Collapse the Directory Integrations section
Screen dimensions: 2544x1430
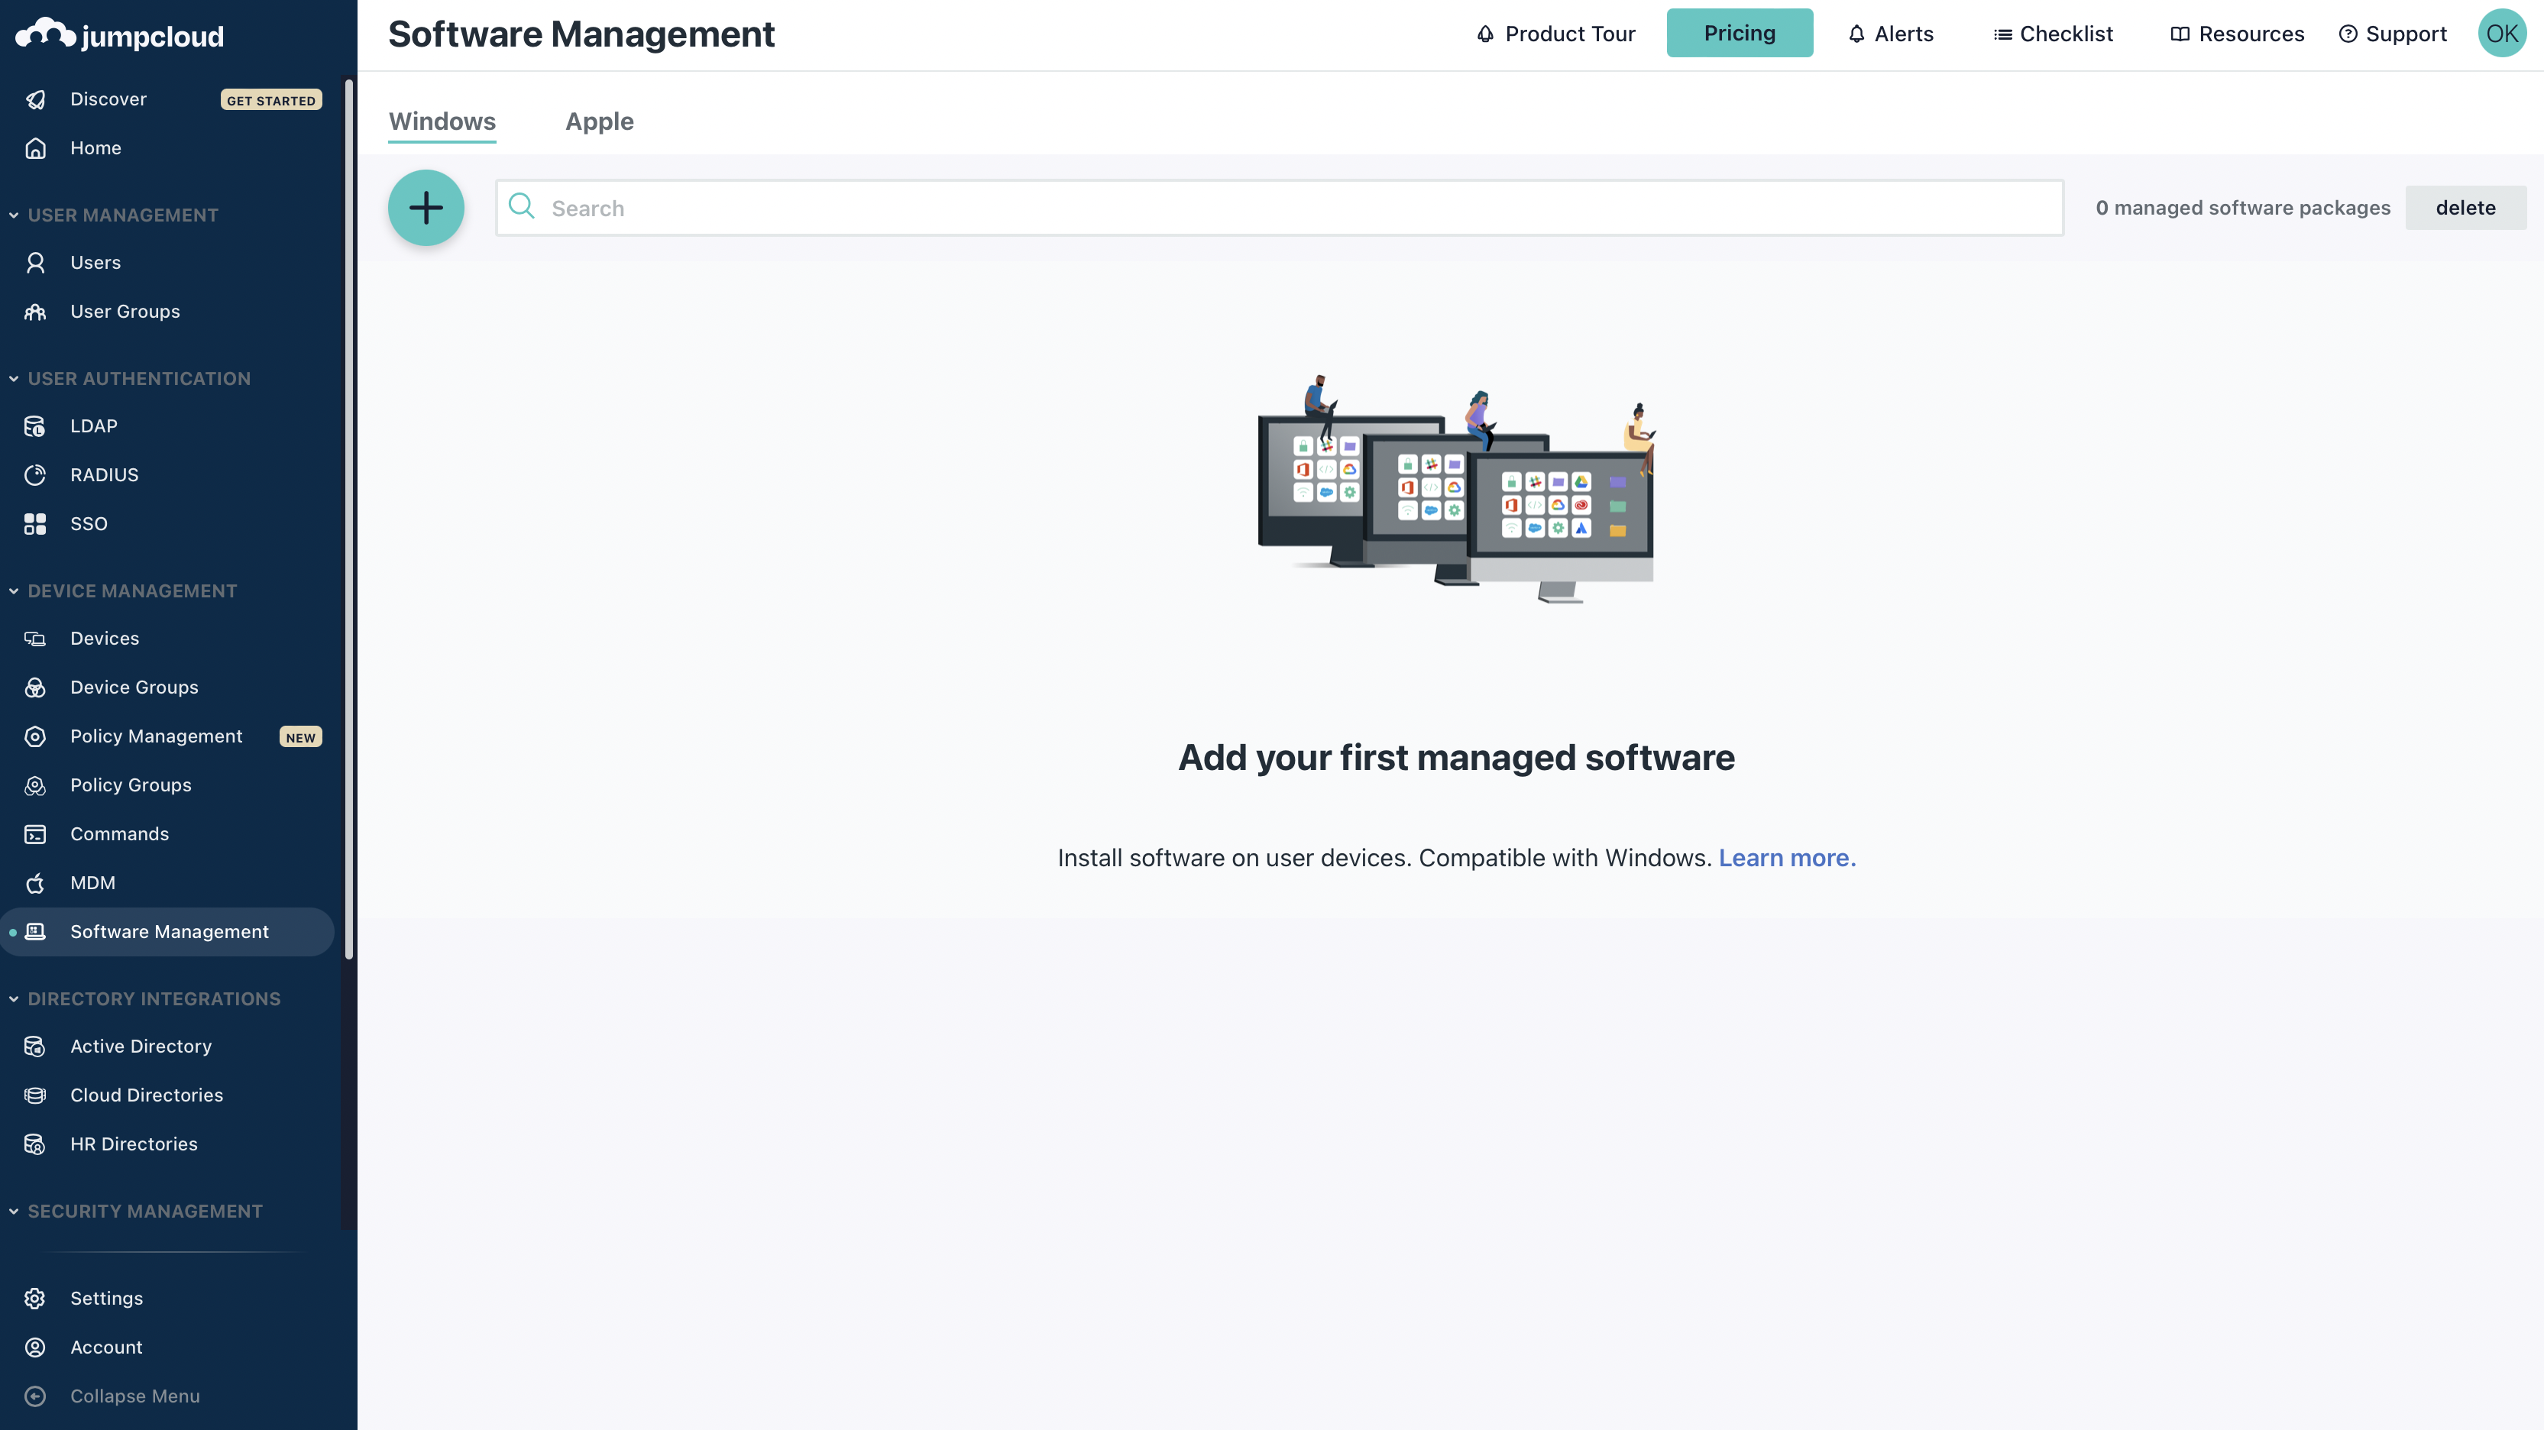click(x=14, y=998)
